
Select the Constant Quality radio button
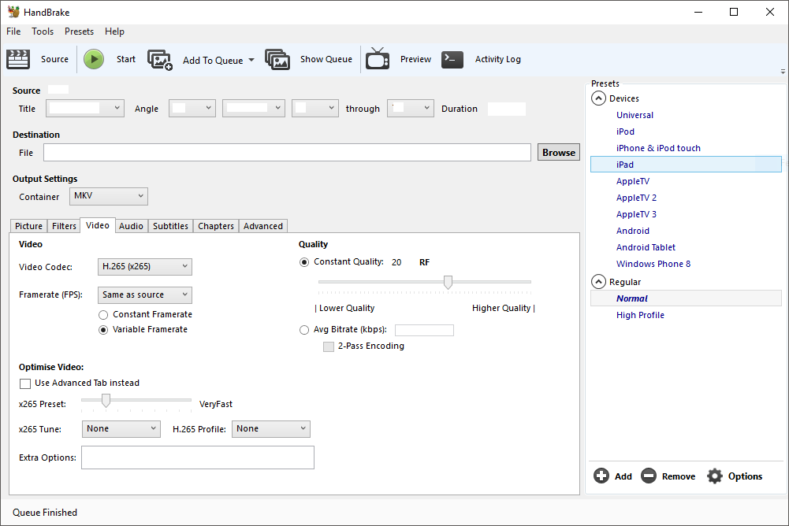[304, 262]
